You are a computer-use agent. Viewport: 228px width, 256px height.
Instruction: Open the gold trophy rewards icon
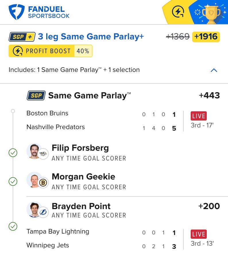click(x=211, y=12)
